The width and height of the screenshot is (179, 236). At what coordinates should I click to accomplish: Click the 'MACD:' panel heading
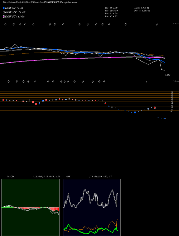click(x=11, y=177)
